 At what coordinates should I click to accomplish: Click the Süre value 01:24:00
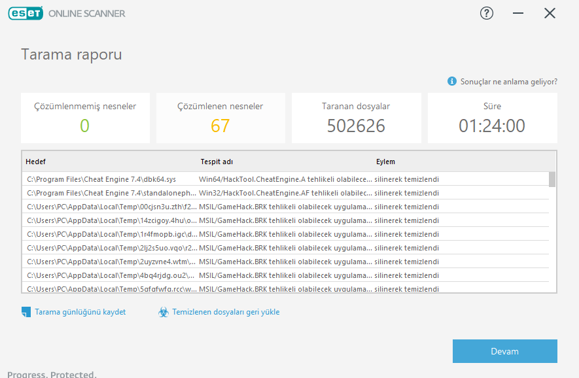click(x=492, y=126)
